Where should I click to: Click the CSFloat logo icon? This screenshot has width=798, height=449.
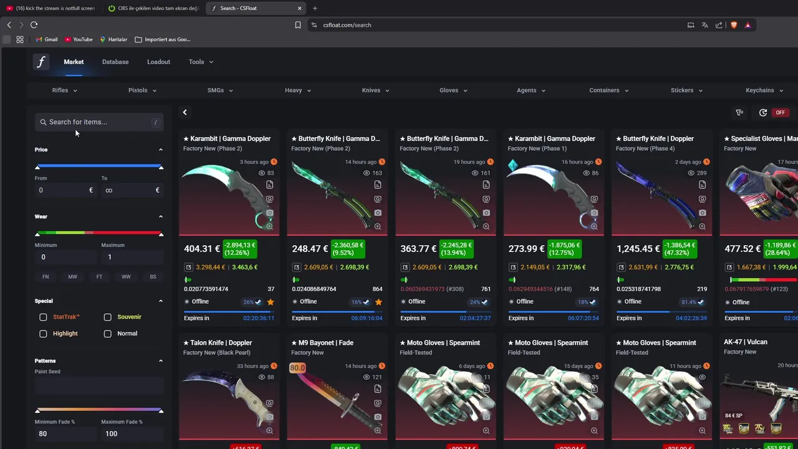(41, 62)
